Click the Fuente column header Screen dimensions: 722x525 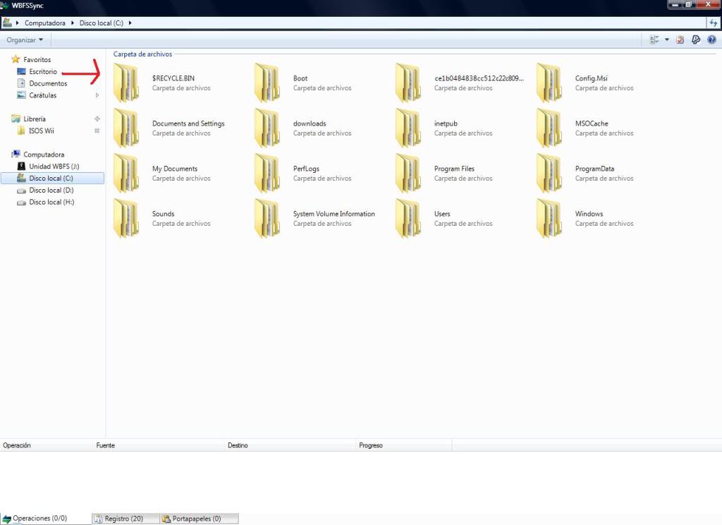pos(158,445)
